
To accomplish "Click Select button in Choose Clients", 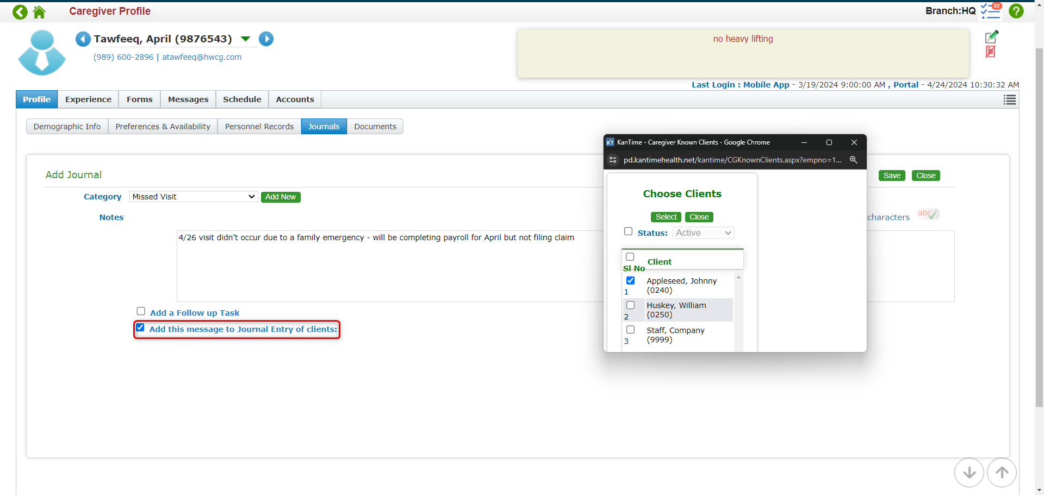I will pyautogui.click(x=666, y=217).
